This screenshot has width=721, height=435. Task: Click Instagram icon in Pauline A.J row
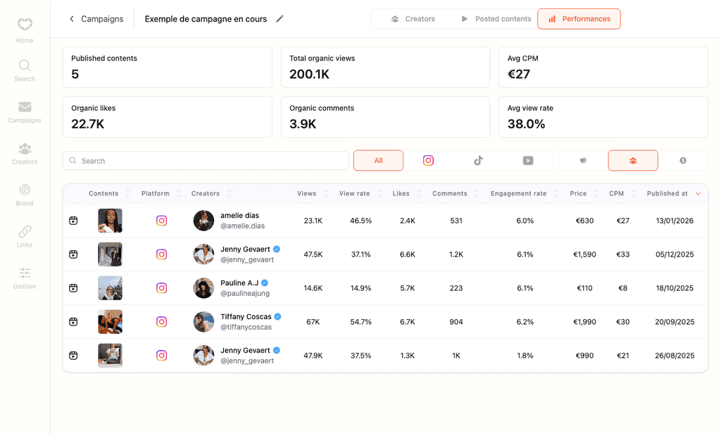click(x=161, y=288)
